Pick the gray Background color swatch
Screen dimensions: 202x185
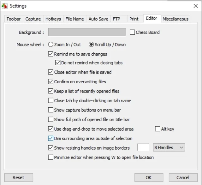pyautogui.click(x=87, y=32)
